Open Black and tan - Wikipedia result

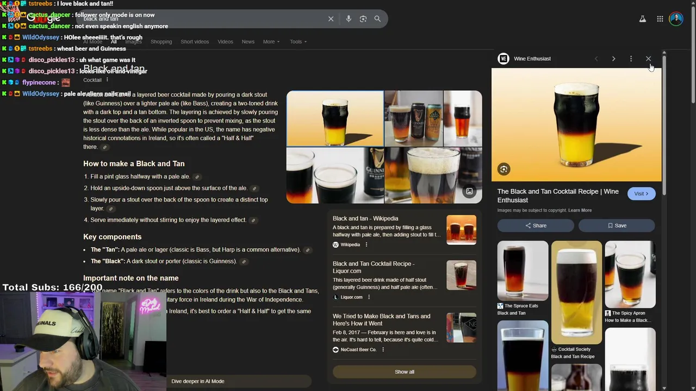[365, 218]
